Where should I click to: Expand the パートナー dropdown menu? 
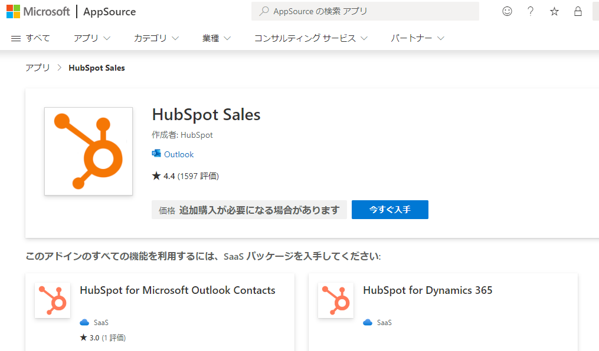[418, 38]
